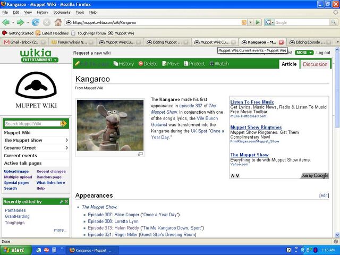Viewport: 340px width, 255px height.
Task: Close the Kangaroo tab with its red X
Action: pyautogui.click(x=281, y=42)
